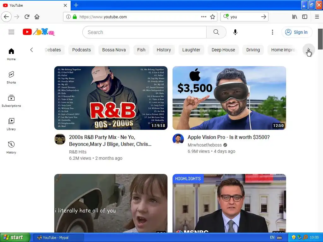
Task: Select the Deep House chip
Action: (223, 50)
